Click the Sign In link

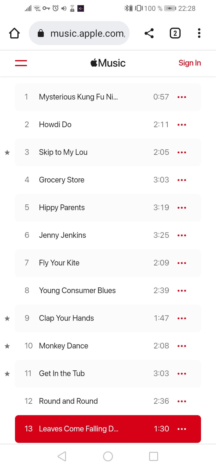click(x=190, y=63)
